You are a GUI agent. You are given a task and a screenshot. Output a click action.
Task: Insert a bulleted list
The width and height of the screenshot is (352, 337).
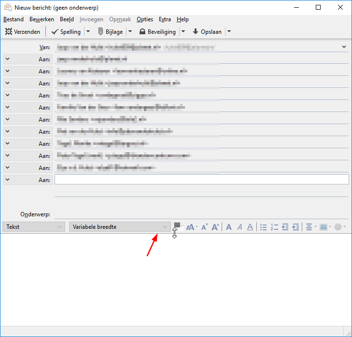(x=264, y=227)
